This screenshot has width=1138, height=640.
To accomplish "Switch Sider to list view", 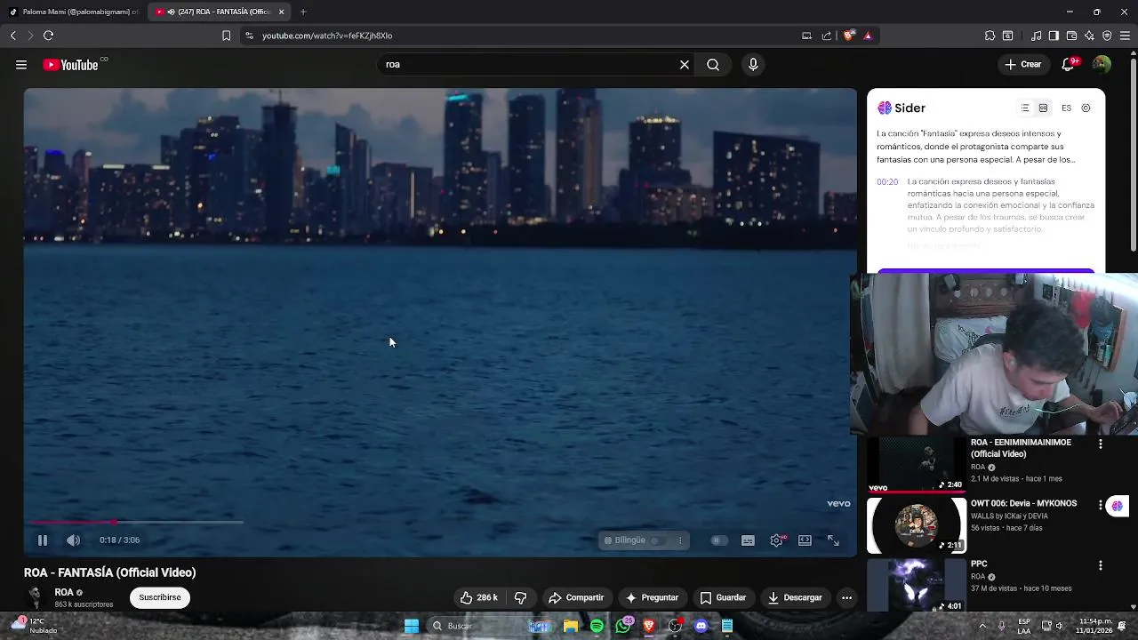I will click(x=1025, y=108).
